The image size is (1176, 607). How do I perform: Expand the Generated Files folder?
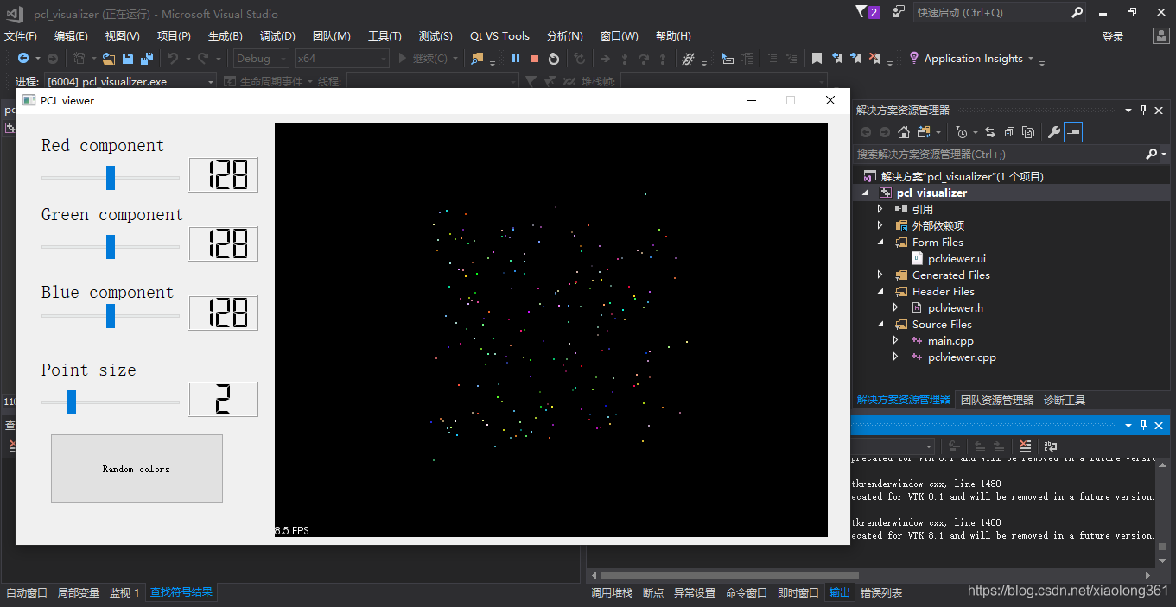[x=880, y=275]
